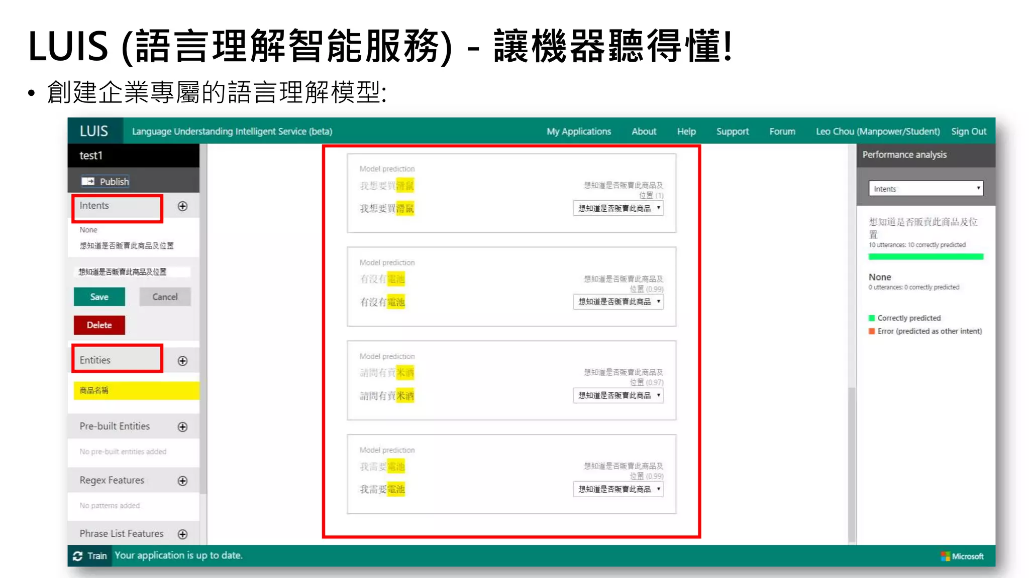Click the Performance analysis panel header
This screenshot has width=1029, height=578.
[925, 155]
